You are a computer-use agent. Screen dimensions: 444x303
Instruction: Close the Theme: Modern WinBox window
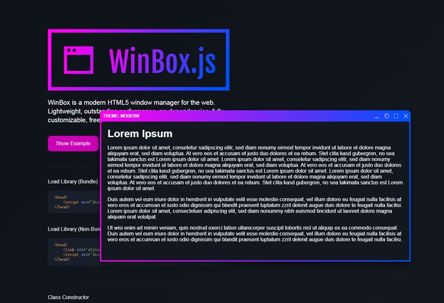coord(406,116)
